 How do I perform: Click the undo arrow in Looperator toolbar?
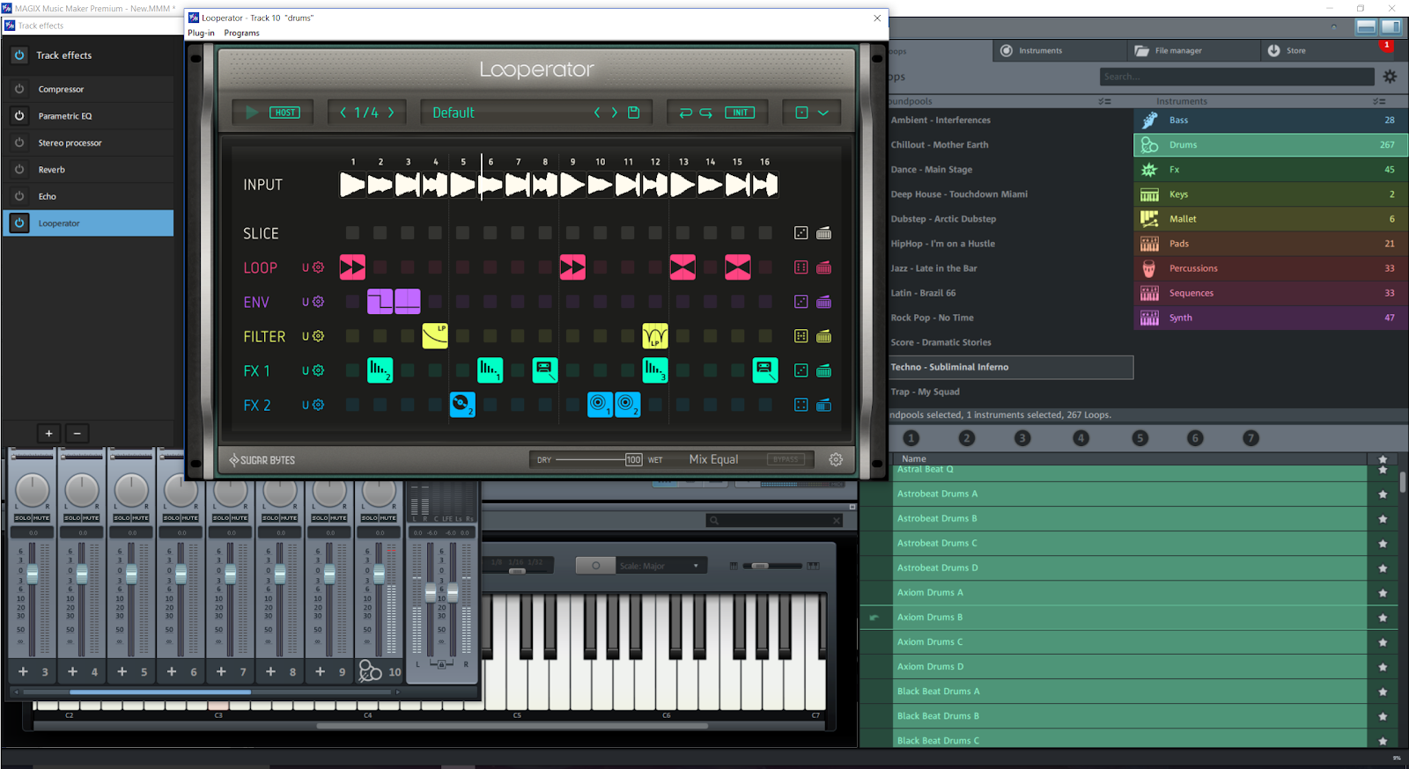pyautogui.click(x=686, y=113)
